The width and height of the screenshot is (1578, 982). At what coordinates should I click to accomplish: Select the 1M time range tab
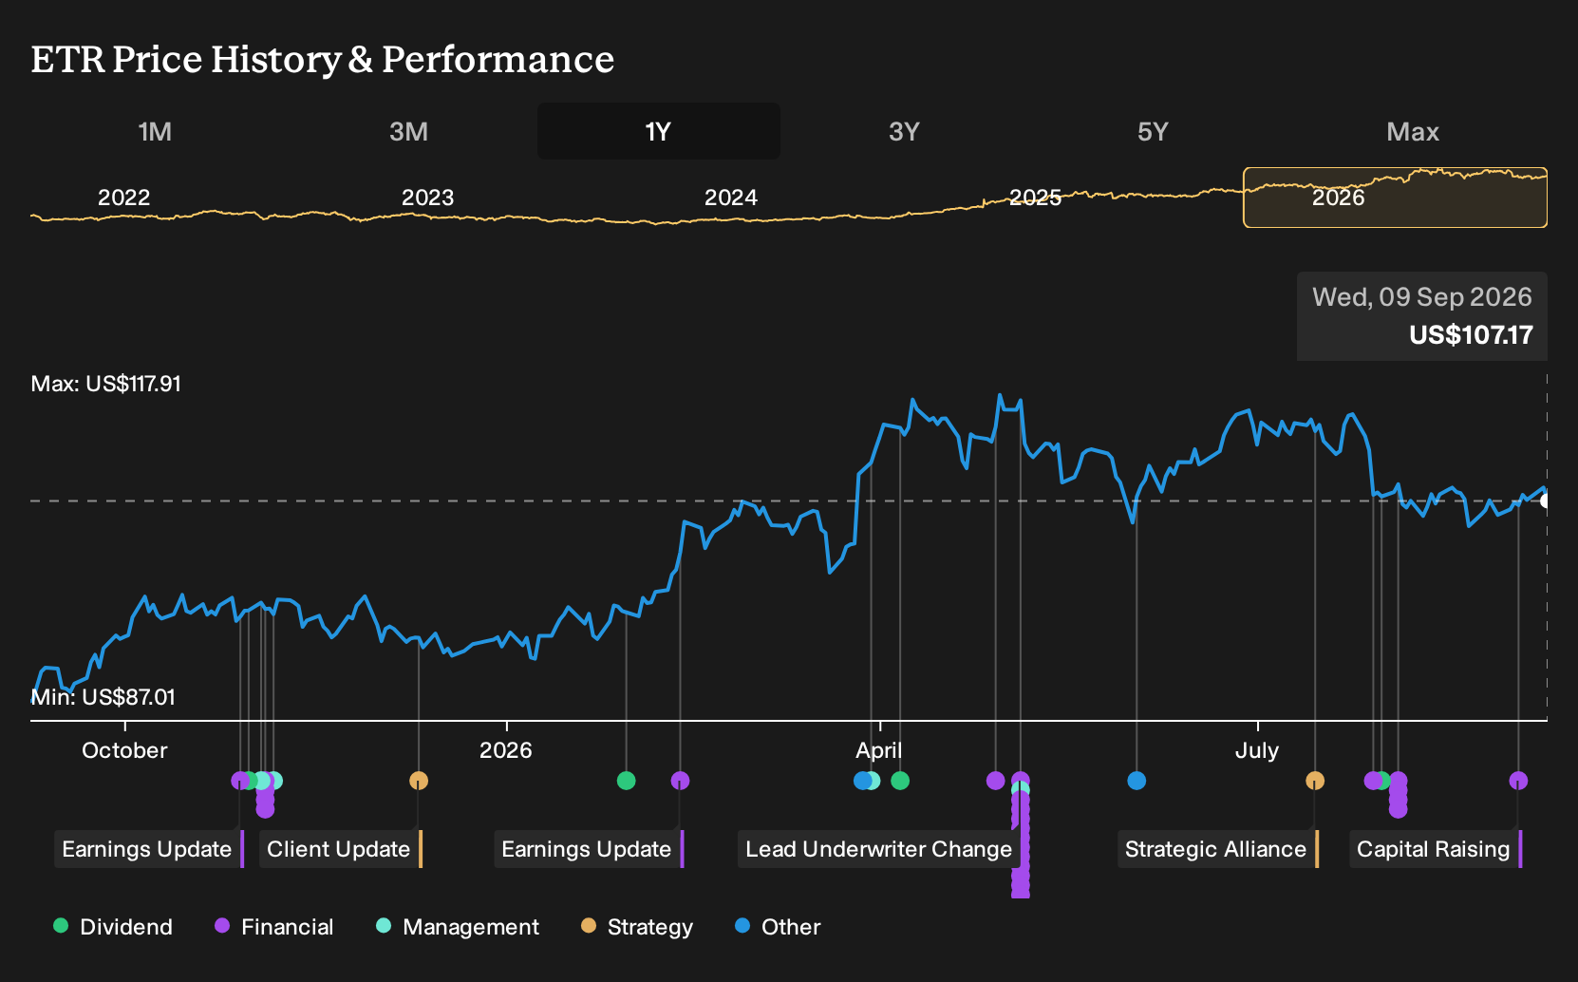click(x=155, y=131)
